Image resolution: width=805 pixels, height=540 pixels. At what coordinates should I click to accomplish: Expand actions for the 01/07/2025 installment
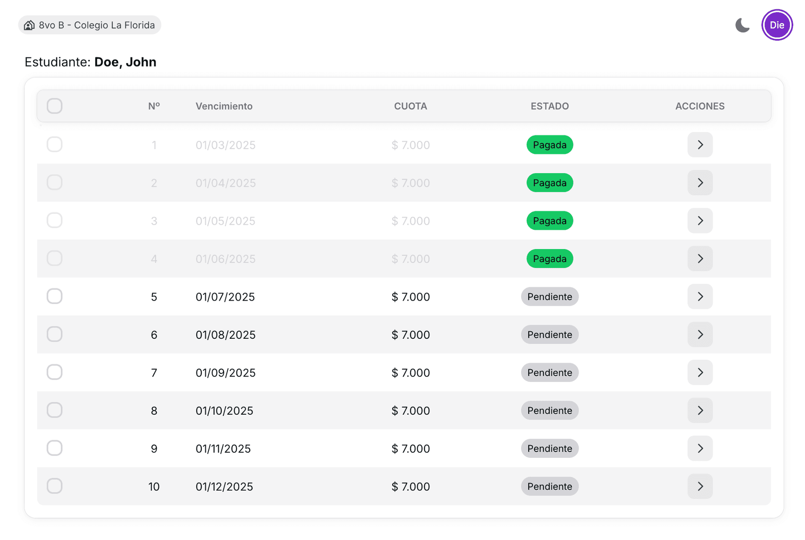pos(700,296)
